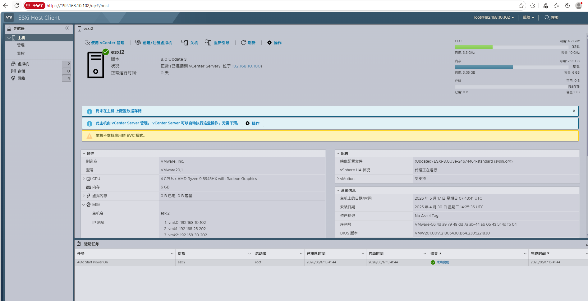This screenshot has width=588, height=301.
Task: Click the search magnifier icon in header
Action: pyautogui.click(x=547, y=17)
